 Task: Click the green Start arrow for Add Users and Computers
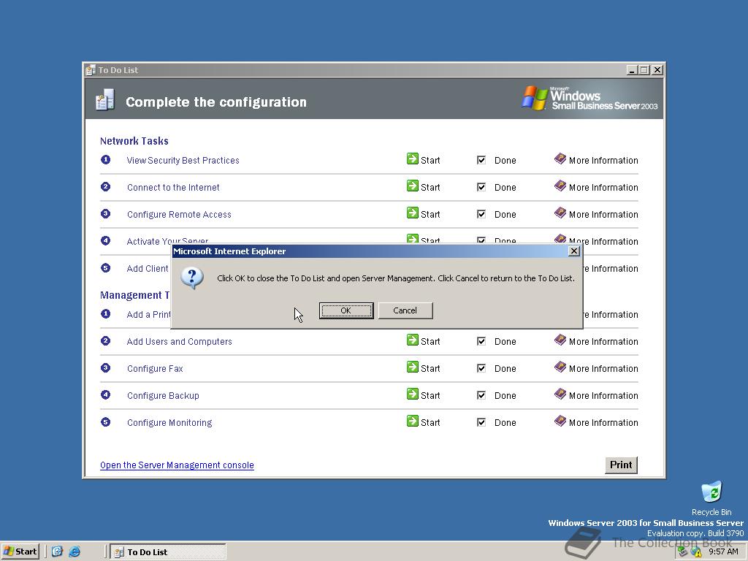pos(412,340)
